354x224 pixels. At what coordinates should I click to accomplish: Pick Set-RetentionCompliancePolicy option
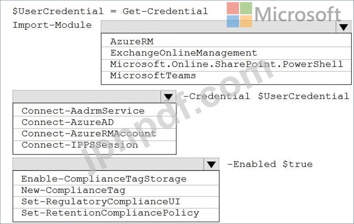click(116, 213)
